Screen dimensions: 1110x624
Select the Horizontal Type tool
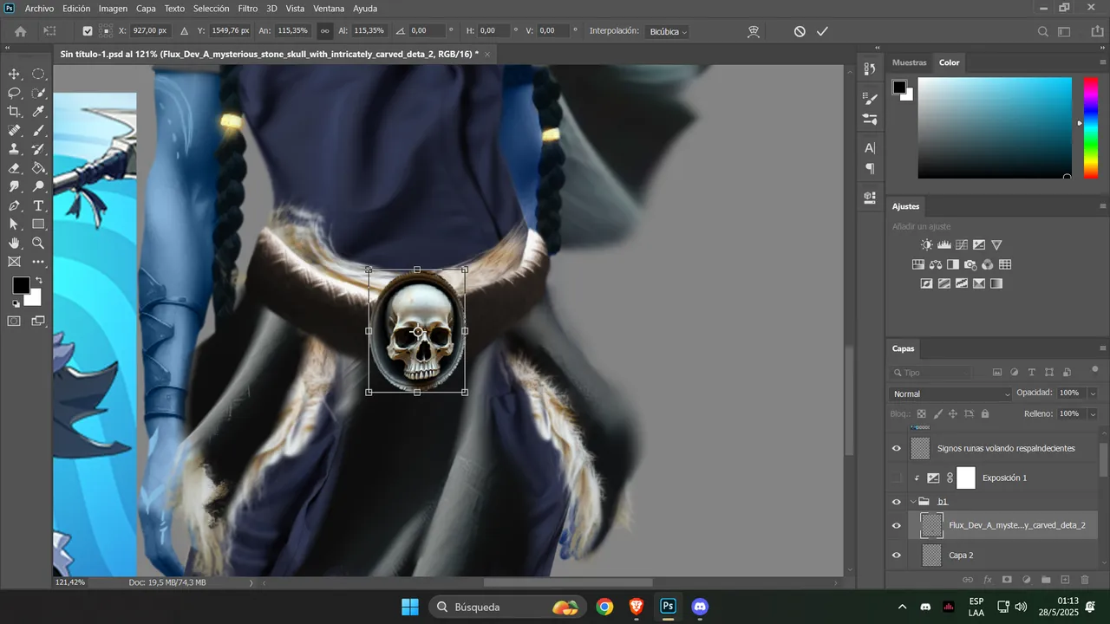pos(38,206)
